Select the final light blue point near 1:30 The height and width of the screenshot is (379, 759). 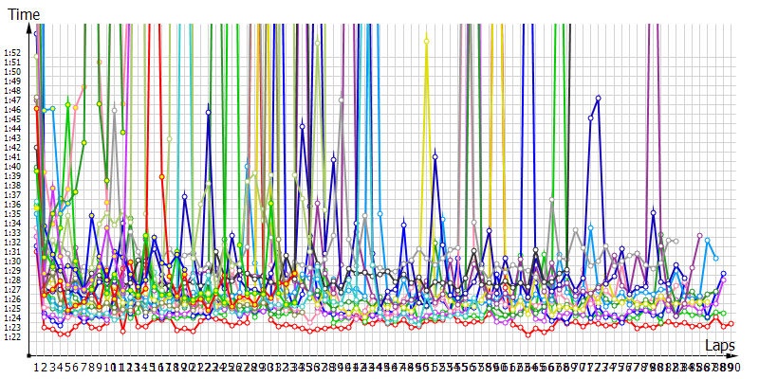715,258
